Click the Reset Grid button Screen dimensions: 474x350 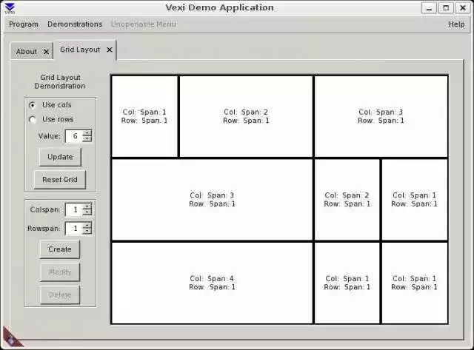click(x=59, y=180)
